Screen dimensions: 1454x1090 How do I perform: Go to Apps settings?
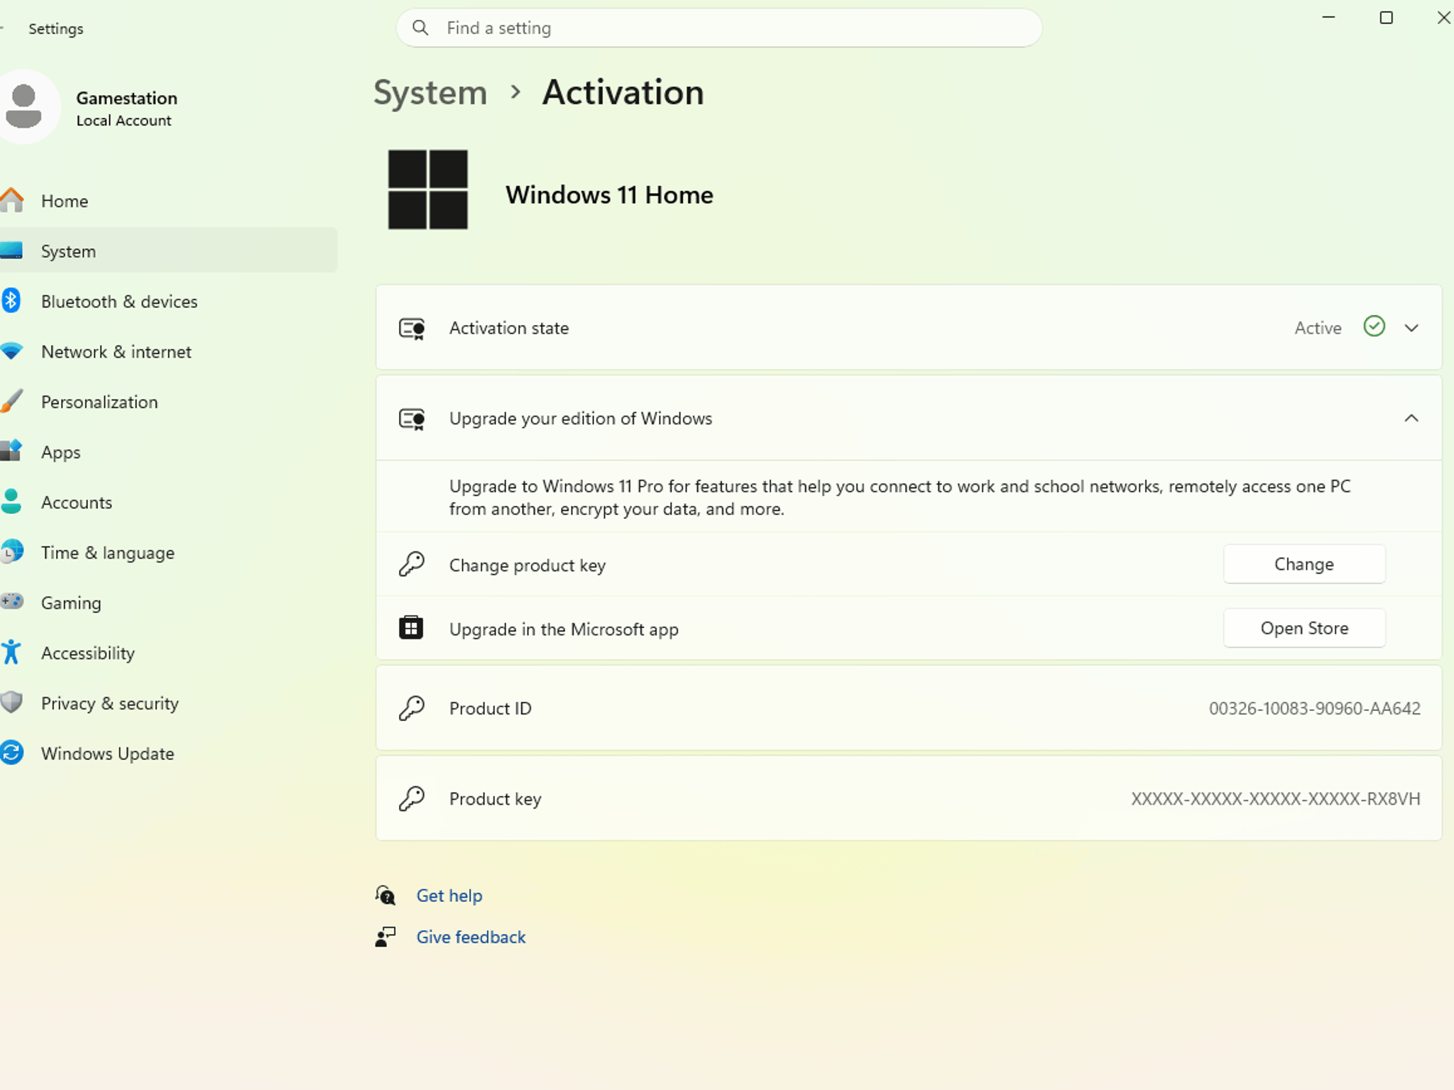pos(168,452)
